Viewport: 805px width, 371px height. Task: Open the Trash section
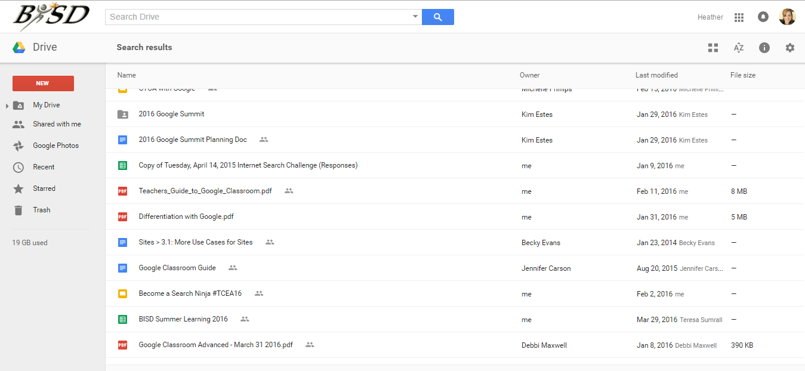tap(42, 210)
